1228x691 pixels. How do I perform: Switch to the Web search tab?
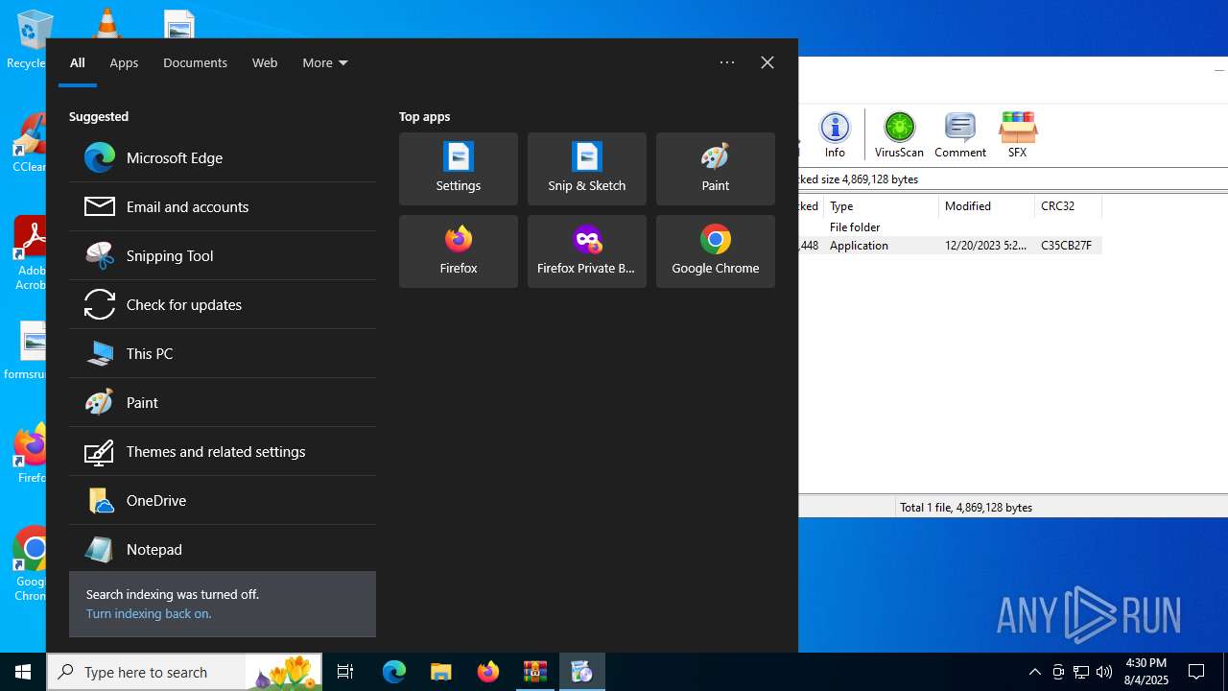pos(265,62)
